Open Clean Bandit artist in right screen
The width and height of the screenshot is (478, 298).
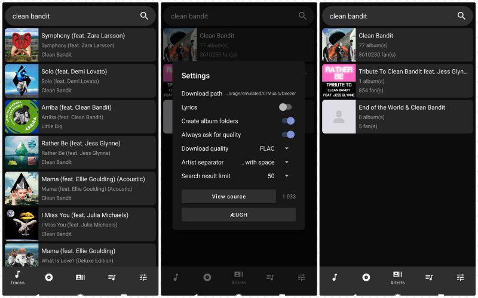(x=397, y=45)
